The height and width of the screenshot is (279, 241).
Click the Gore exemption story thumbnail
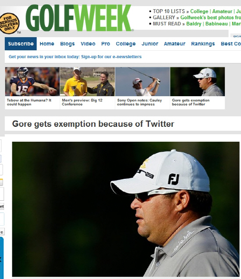tap(198, 82)
